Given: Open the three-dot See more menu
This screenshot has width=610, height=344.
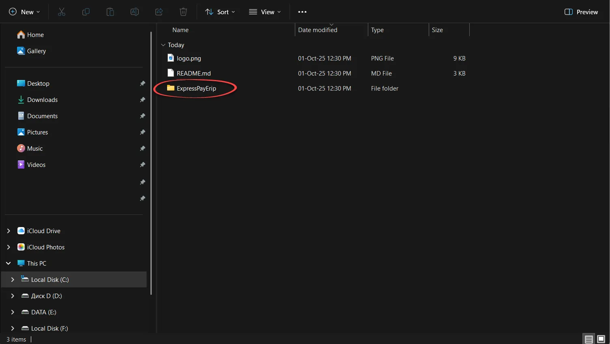Looking at the screenshot, I should pos(302,12).
